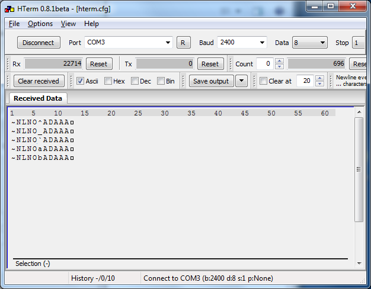Disable the Ascii display checkbox
The image size is (371, 289).
(x=81, y=81)
